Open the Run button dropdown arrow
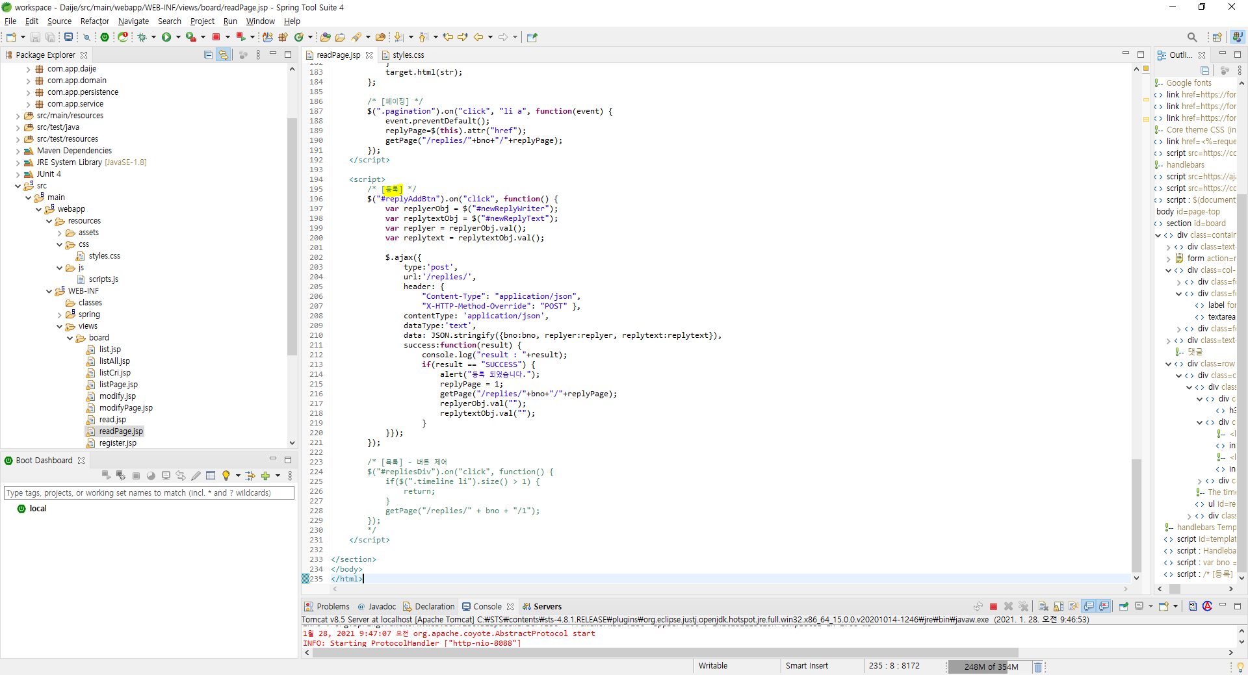 [x=178, y=37]
